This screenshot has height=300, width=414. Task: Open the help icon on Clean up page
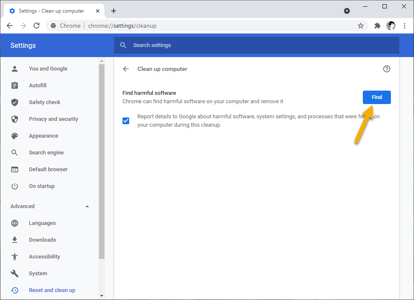point(386,69)
